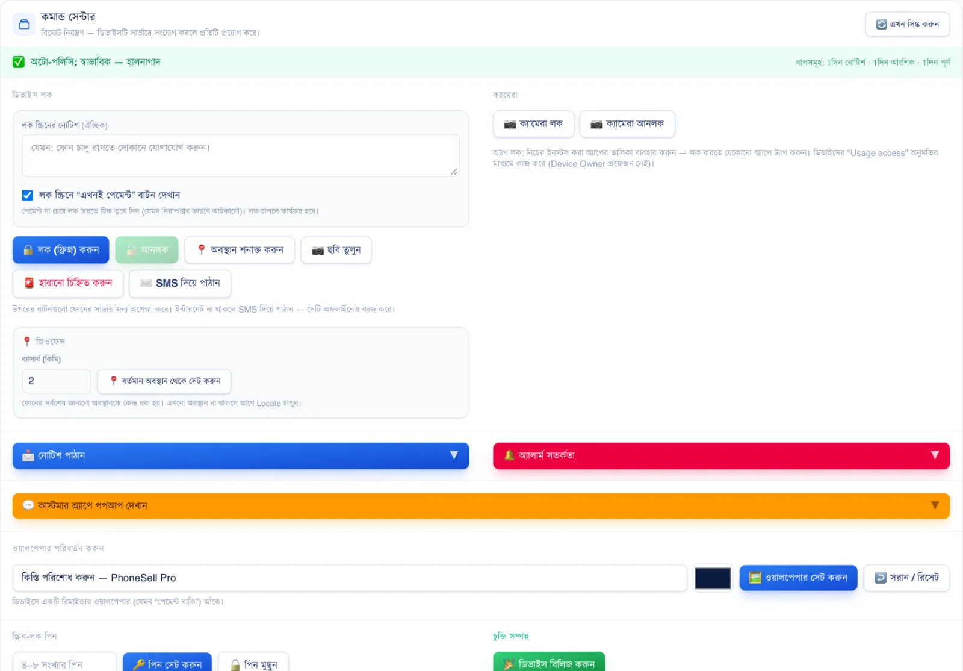Click the siren icon in হারানো চিহ্নিত করুন

29,283
